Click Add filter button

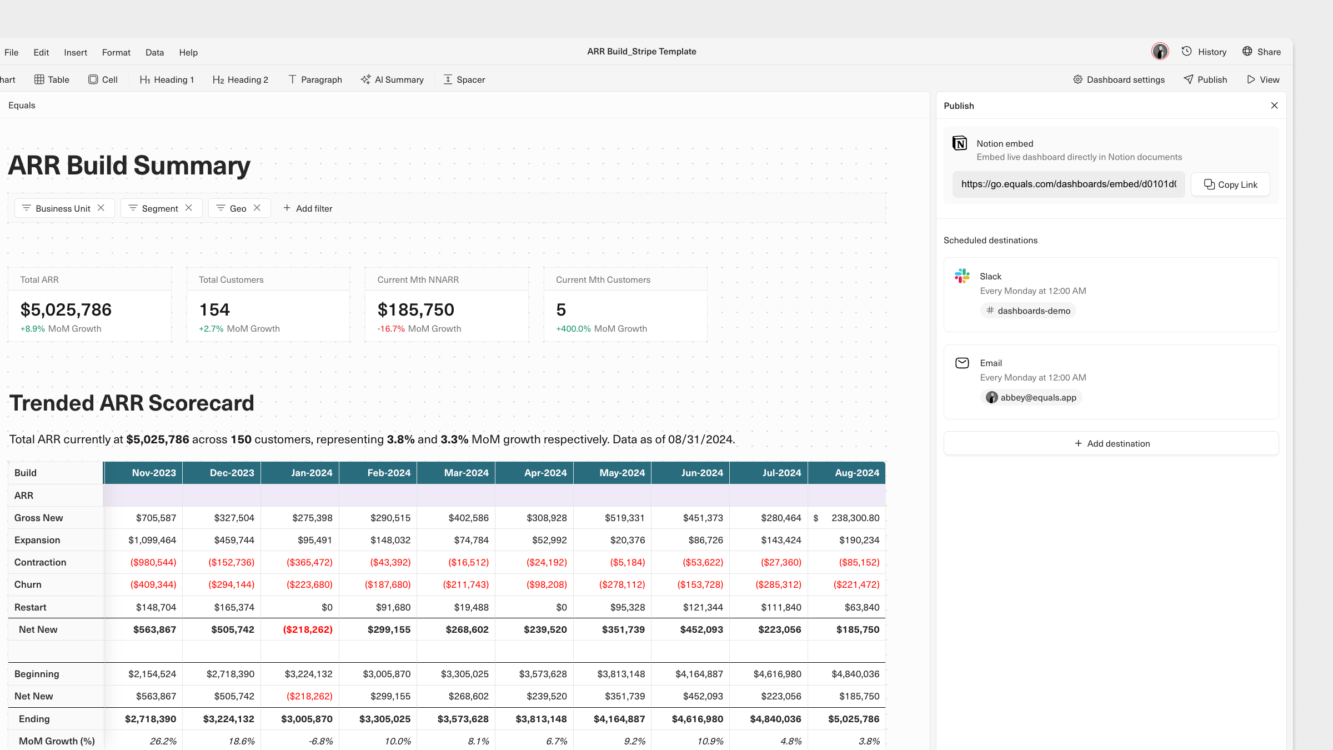[x=308, y=208]
